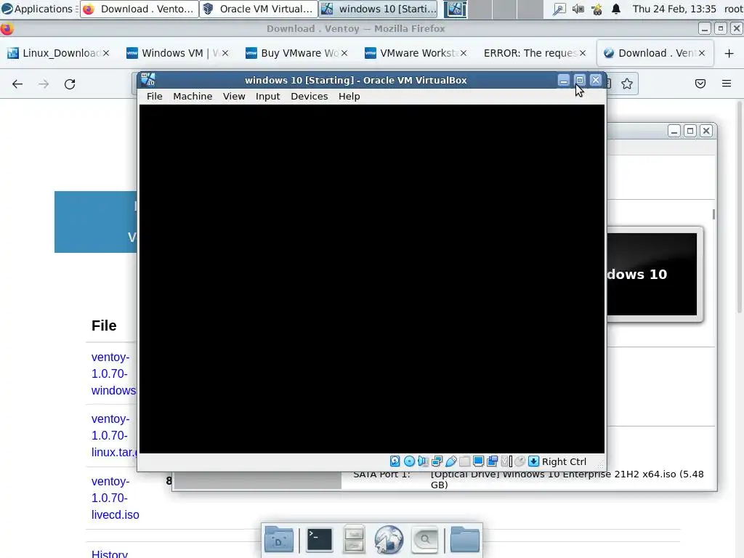Open the History link on Ventoy page
The image size is (744, 558).
point(109,553)
